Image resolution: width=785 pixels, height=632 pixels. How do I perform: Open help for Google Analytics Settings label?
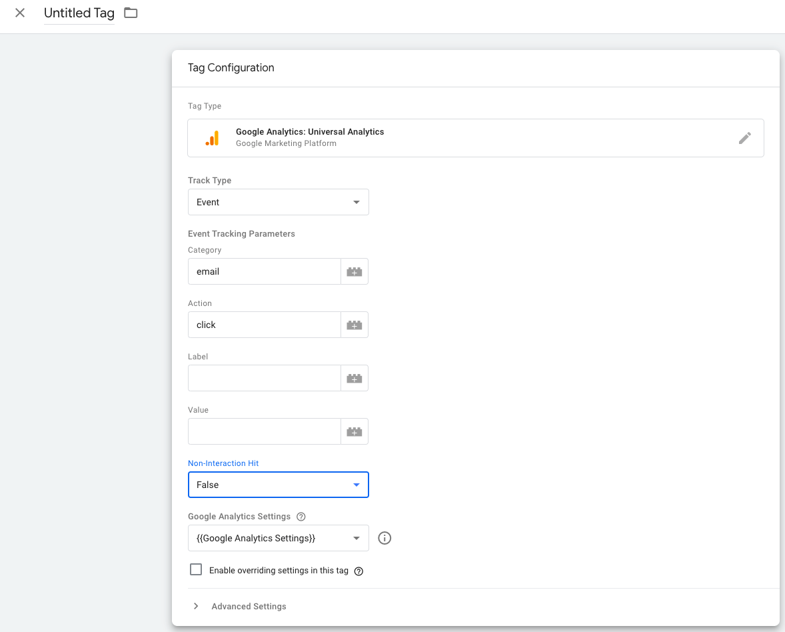coord(301,517)
